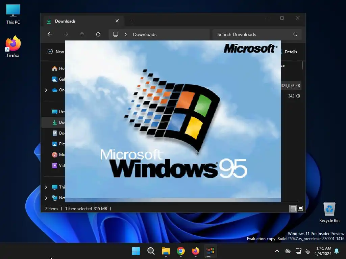Open Pictures folder in sidebar
The image size is (346, 259).
click(x=58, y=144)
